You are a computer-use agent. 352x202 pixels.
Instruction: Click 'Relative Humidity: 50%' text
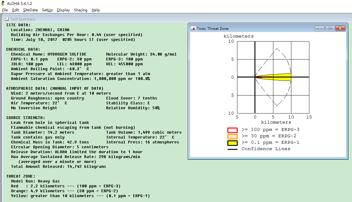coord(133,108)
